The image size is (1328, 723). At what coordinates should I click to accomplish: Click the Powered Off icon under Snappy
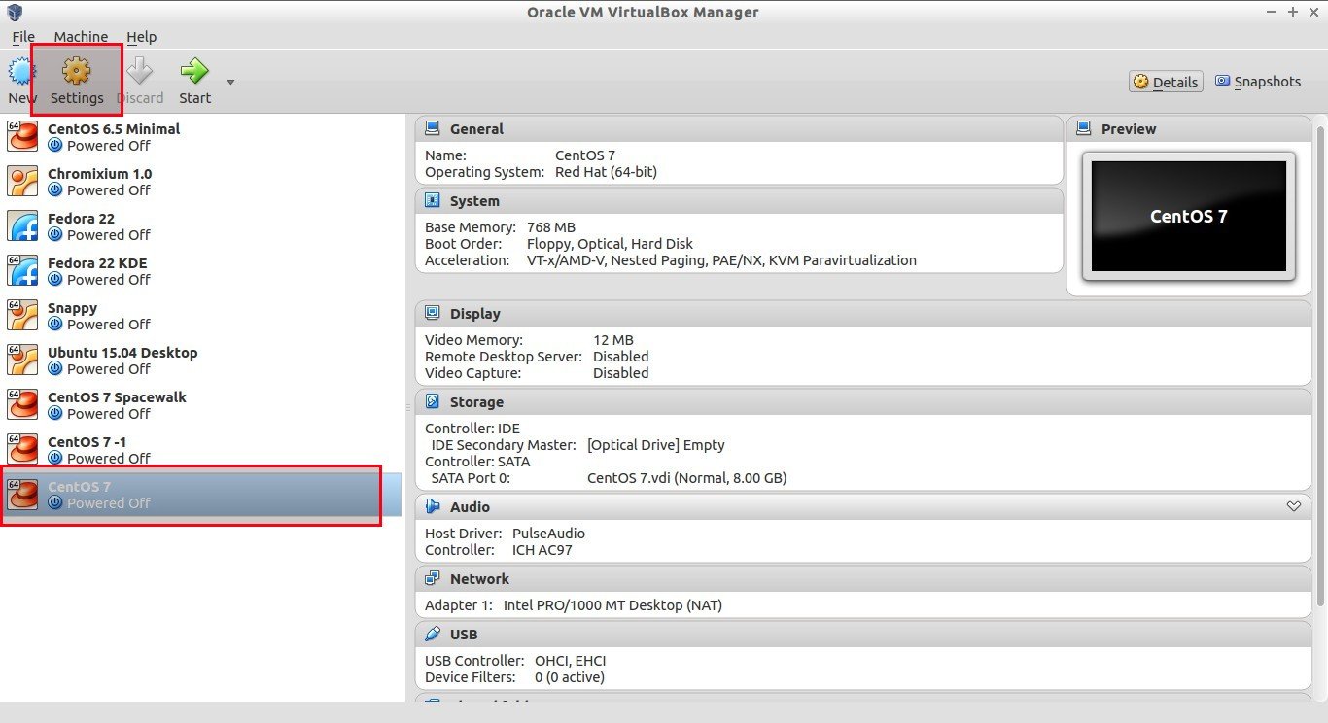click(54, 325)
